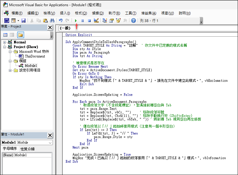This screenshot has width=238, height=175.
Task: Collapse the Microsoft Word 物件 folder
Action: tap(10, 52)
